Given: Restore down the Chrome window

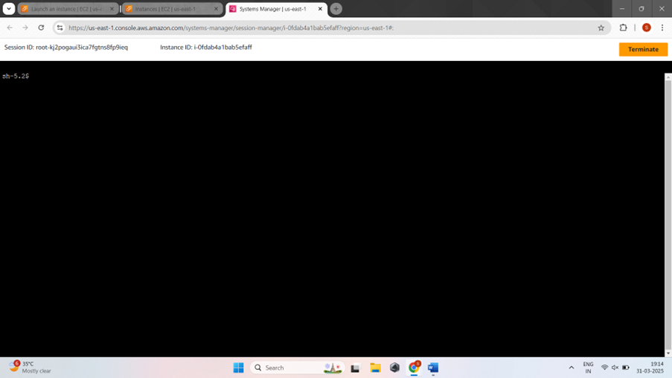Looking at the screenshot, I should (x=641, y=9).
